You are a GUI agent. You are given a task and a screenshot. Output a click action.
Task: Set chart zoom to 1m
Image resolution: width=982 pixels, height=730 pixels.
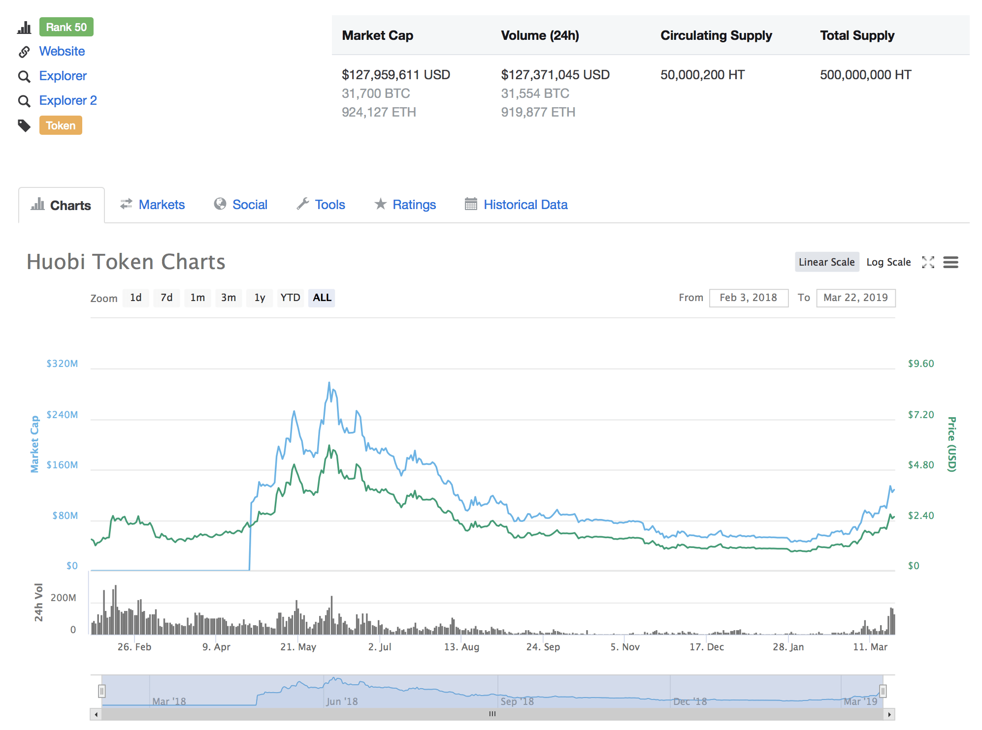[197, 298]
